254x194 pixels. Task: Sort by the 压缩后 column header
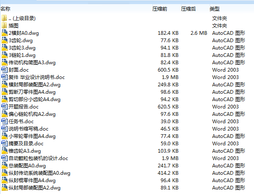tap(188, 9)
